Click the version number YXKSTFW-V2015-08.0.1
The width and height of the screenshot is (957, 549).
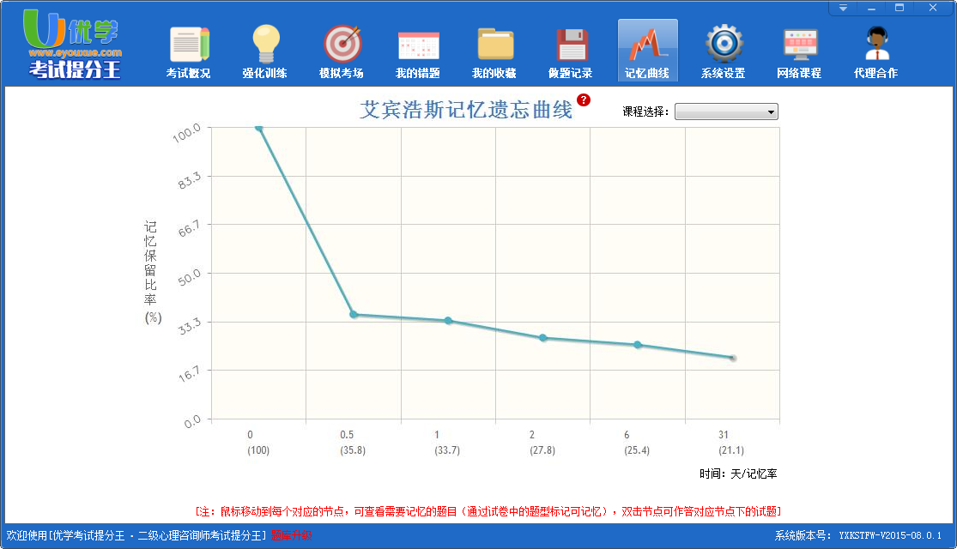click(x=890, y=535)
